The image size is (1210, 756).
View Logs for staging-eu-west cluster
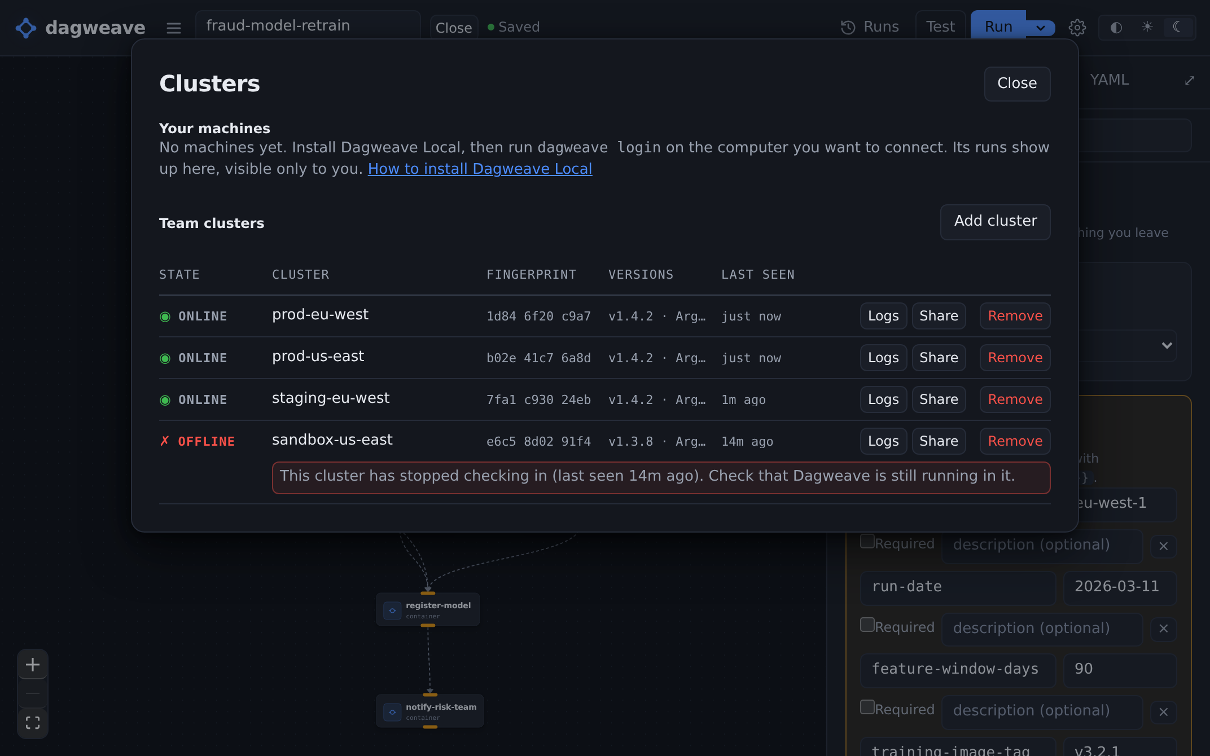point(883,399)
